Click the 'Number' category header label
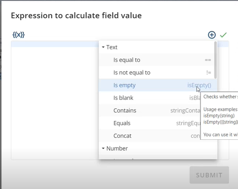 coord(117,148)
